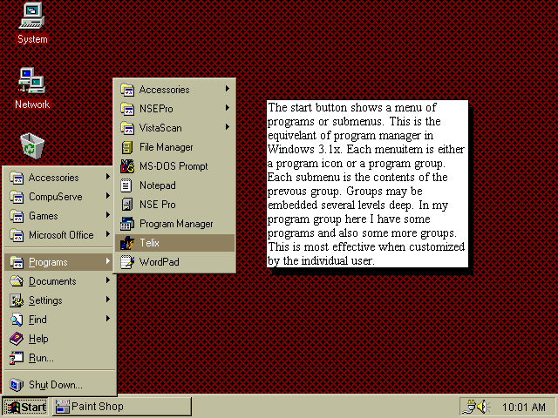The height and width of the screenshot is (418, 558).
Task: Click the taskbar clock showing 10:01 AM
Action: click(x=524, y=407)
